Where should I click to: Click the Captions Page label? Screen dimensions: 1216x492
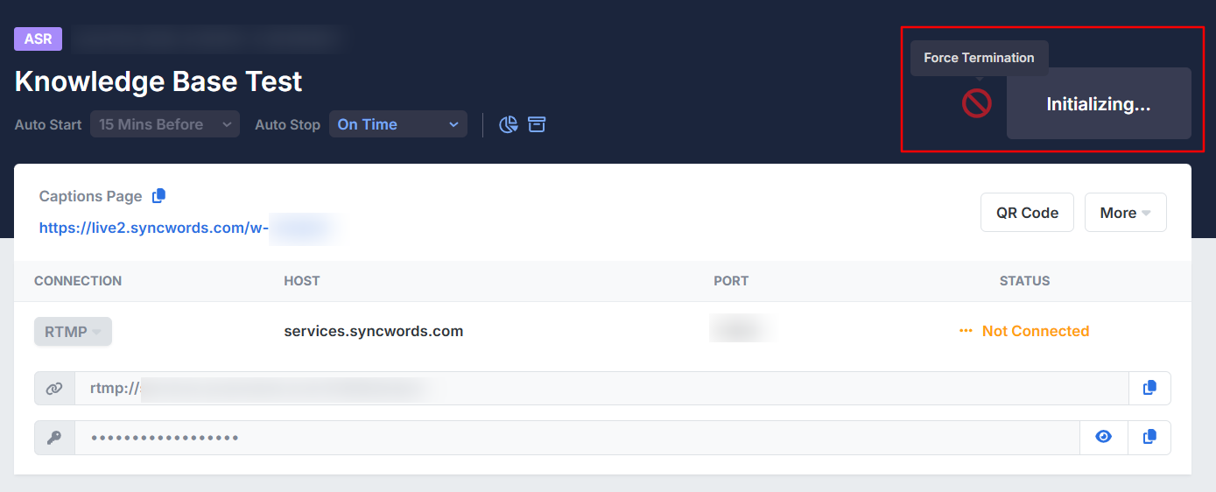[x=91, y=196]
